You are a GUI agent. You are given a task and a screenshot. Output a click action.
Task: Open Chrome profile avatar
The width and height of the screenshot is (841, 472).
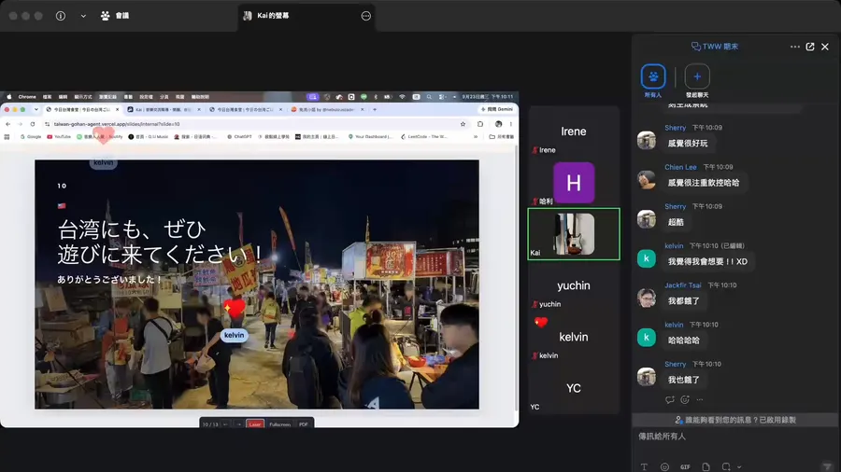click(498, 124)
